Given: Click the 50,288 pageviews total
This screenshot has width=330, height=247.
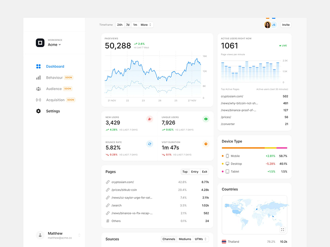Looking at the screenshot, I should pos(118,46).
